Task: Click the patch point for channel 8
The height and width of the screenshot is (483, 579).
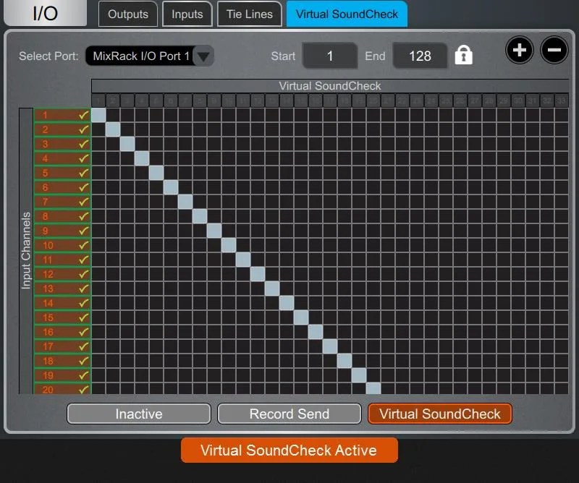Action: 200,216
